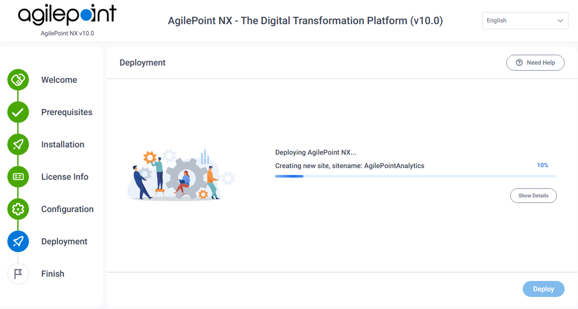Open the English language dropdown

(525, 21)
